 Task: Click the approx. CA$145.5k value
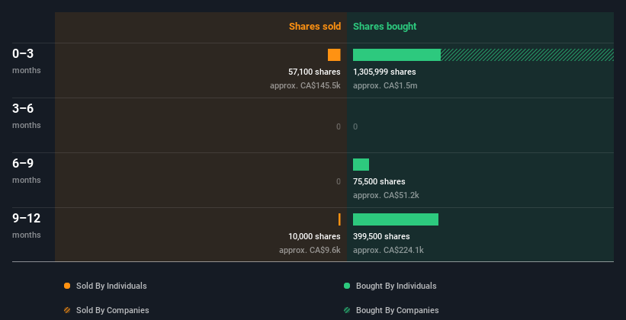305,85
